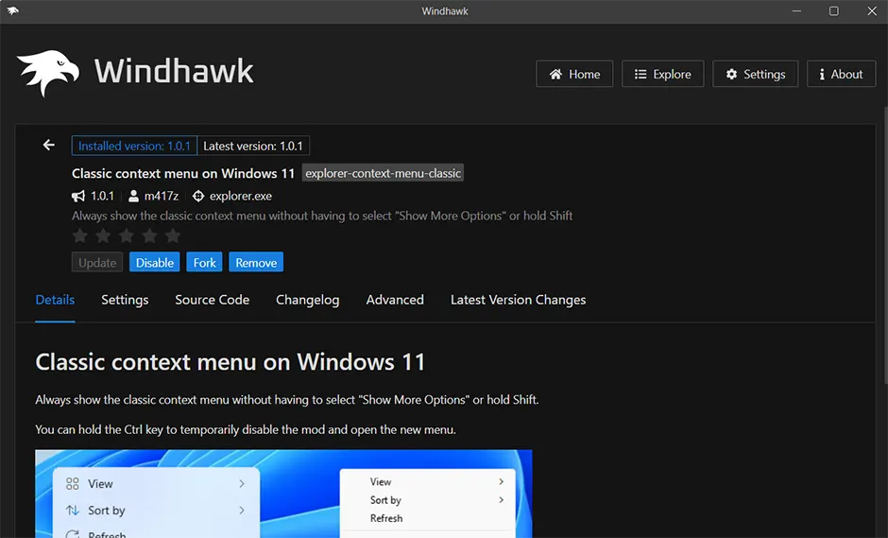
Task: Switch to the mod Settings tab
Action: click(x=125, y=300)
